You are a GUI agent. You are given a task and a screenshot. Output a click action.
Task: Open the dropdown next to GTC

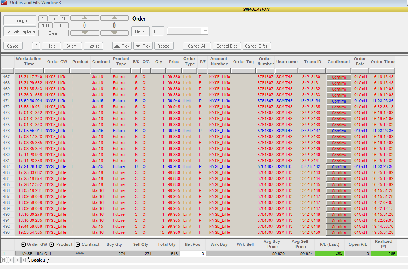click(205, 31)
